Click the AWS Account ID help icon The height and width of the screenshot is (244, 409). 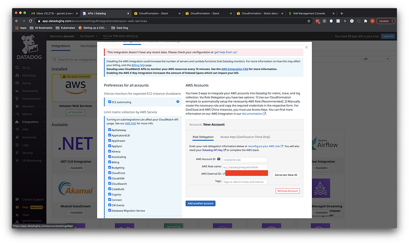point(219,159)
